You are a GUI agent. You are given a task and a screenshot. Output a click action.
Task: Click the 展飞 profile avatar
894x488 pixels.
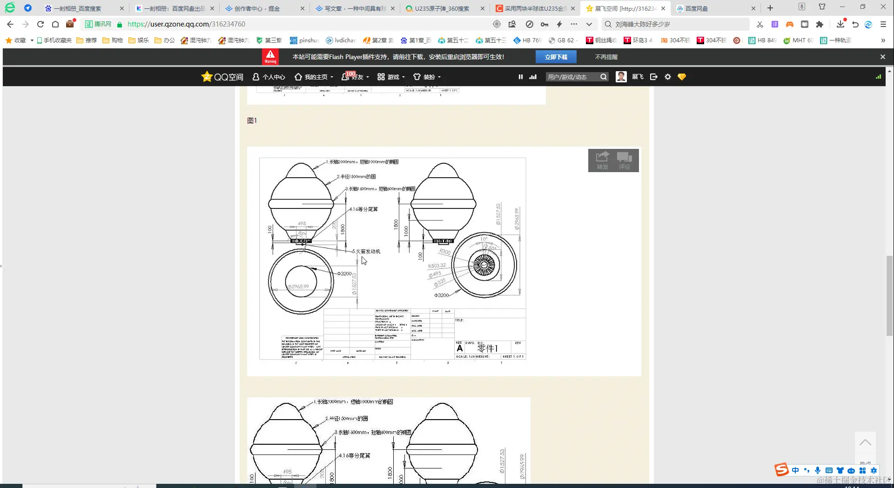coord(621,77)
